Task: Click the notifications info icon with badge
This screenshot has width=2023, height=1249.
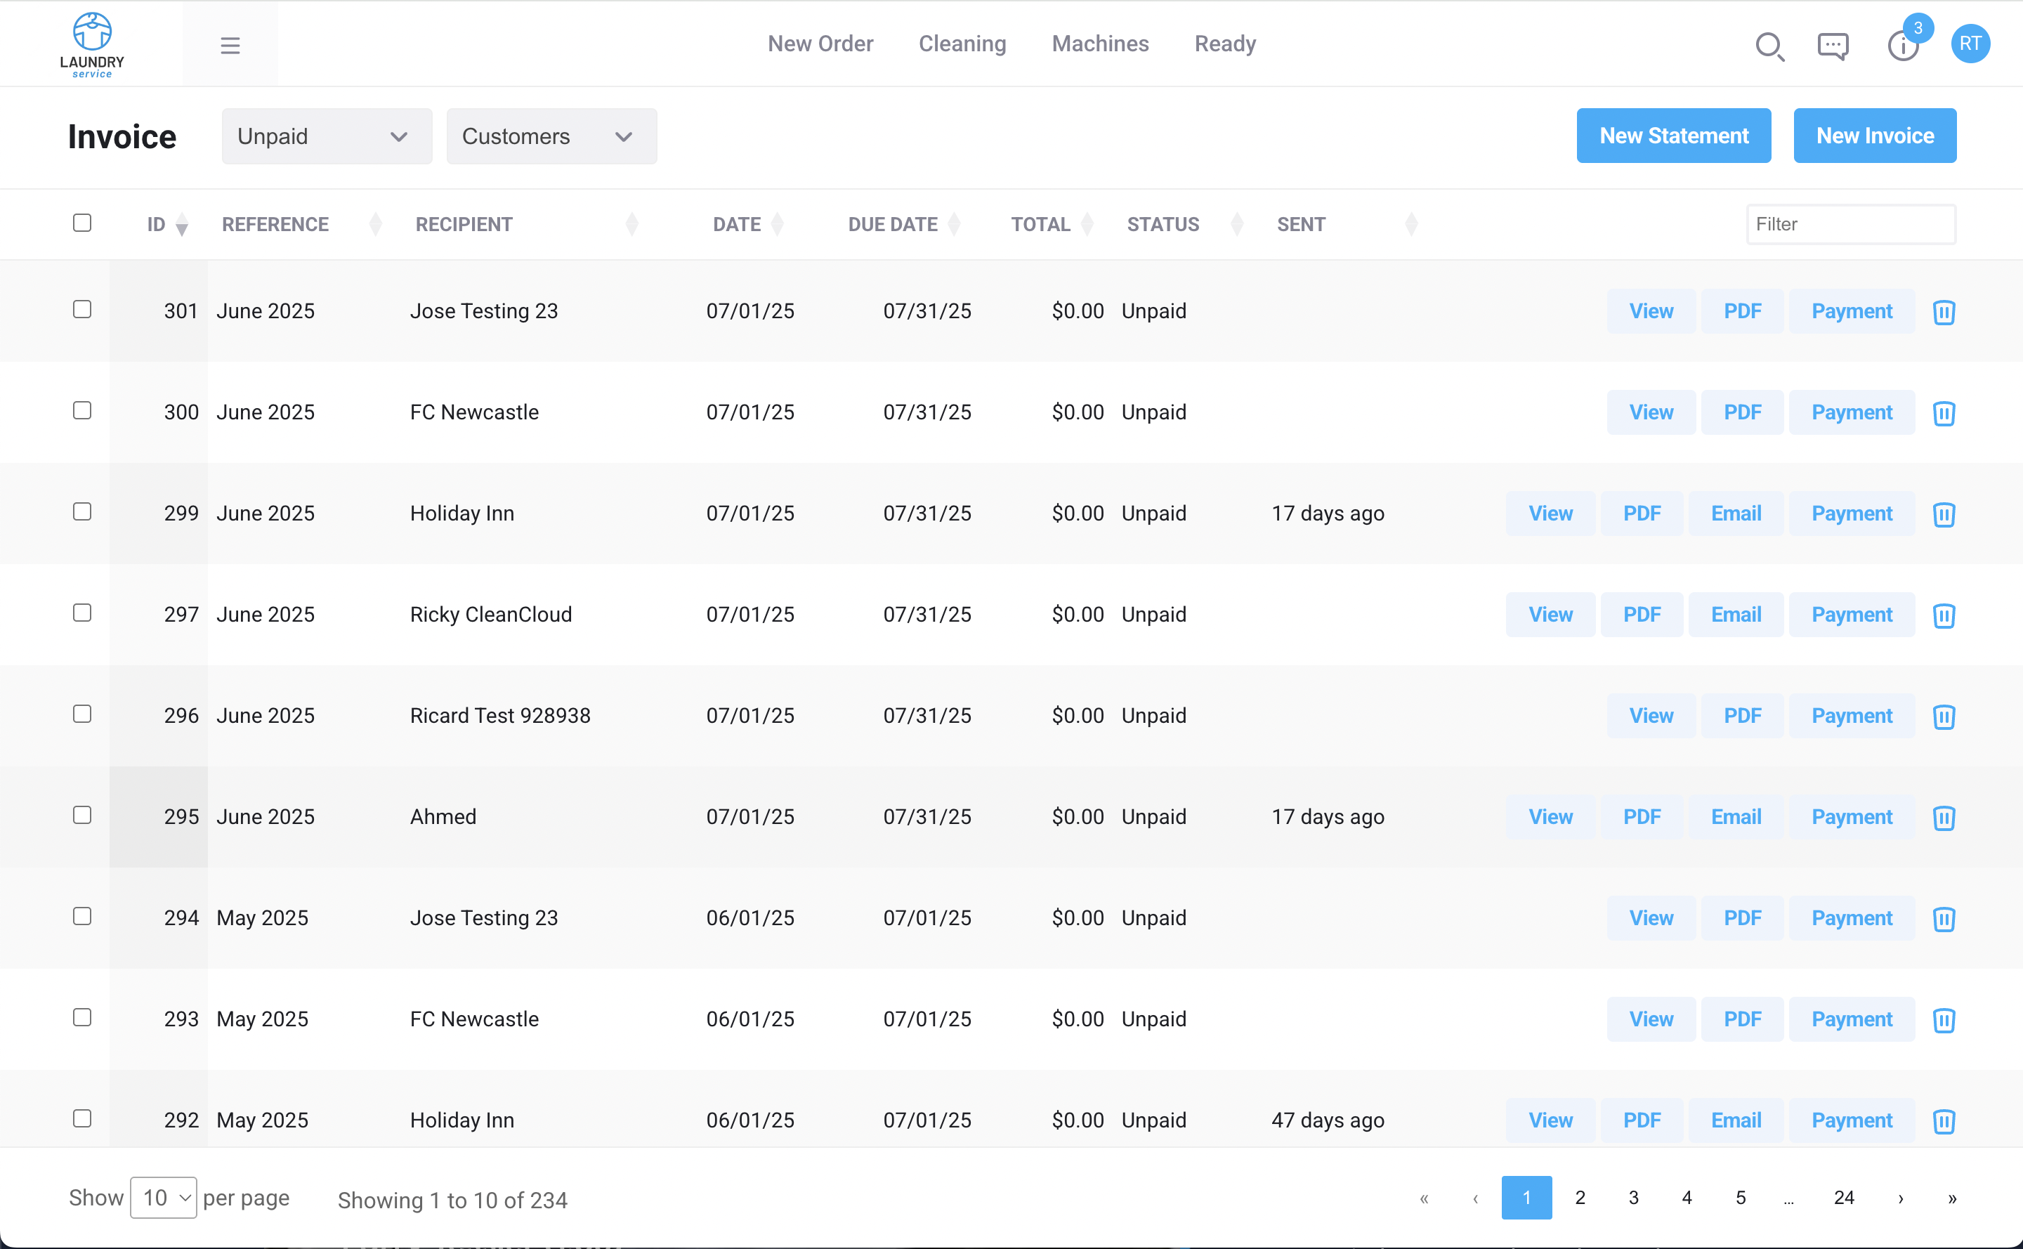Action: [1902, 46]
